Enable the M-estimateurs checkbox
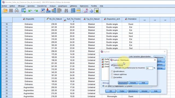This screenshot has height=98, width=175. pos(112,71)
